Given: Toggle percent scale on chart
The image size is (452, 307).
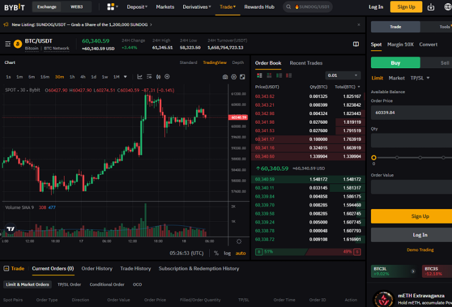Looking at the screenshot, I should [x=216, y=253].
